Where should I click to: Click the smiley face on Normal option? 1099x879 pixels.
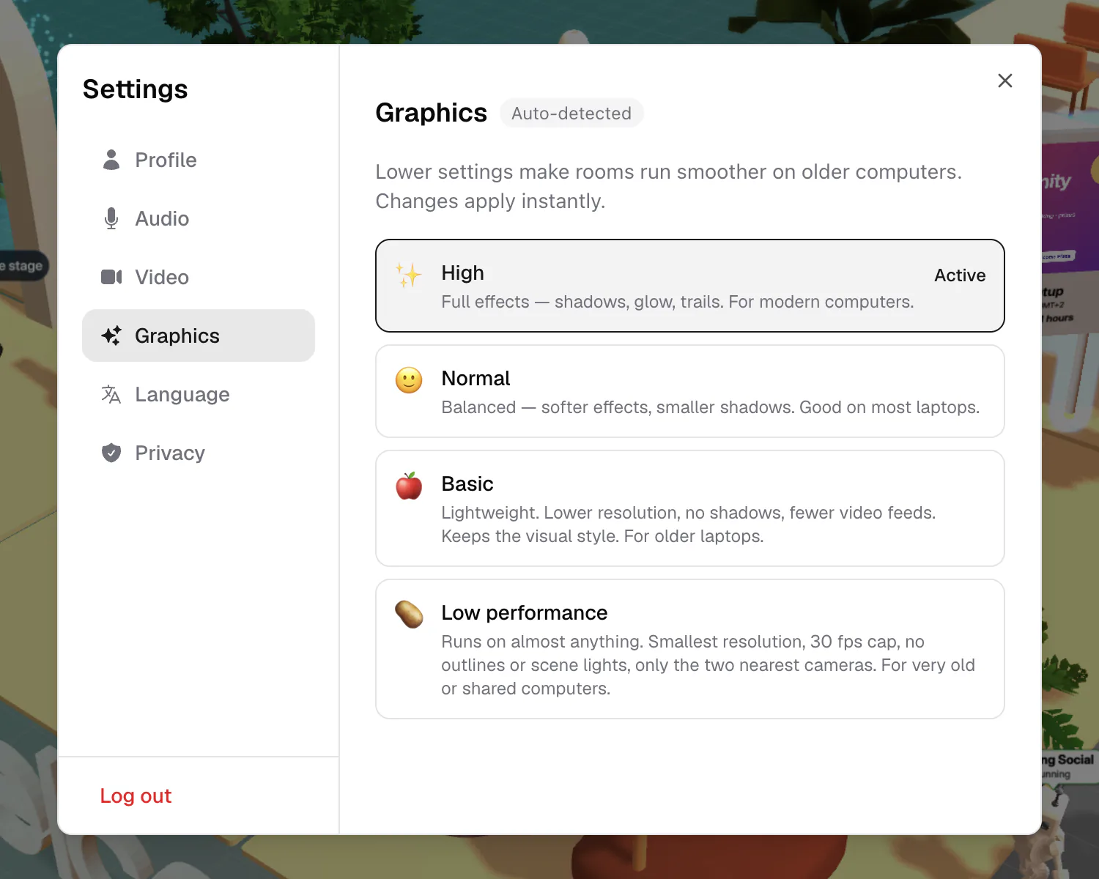pyautogui.click(x=409, y=380)
